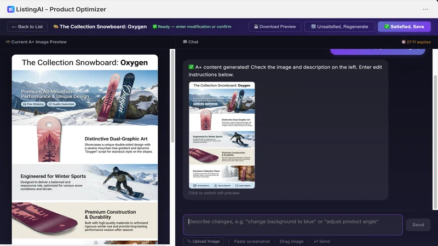
Task: Click the A+ content generated chat message text
Action: click(285, 71)
